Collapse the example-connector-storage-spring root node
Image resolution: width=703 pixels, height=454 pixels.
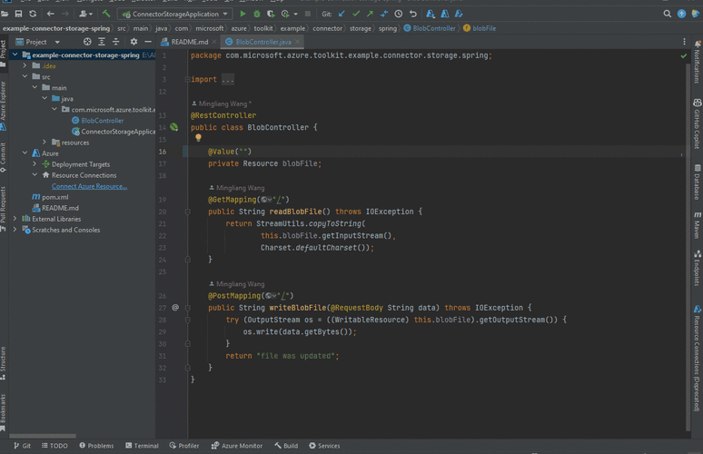point(15,54)
